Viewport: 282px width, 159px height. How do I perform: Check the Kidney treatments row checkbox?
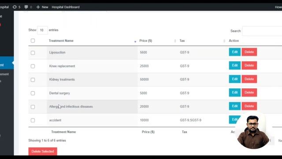pyautogui.click(x=33, y=79)
